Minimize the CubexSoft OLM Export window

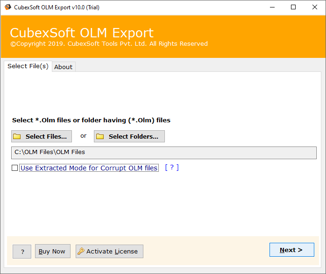pyautogui.click(x=271, y=7)
